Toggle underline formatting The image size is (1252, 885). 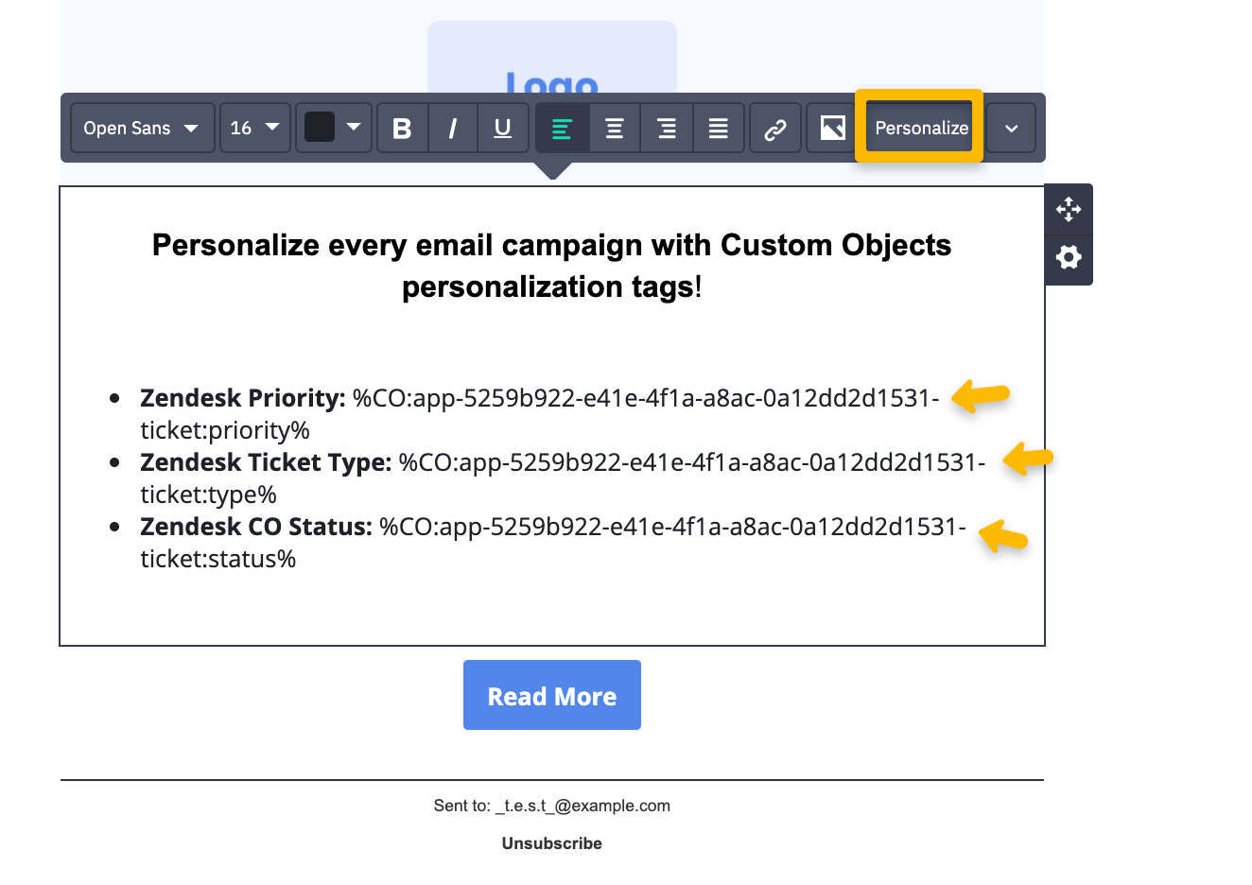503,128
